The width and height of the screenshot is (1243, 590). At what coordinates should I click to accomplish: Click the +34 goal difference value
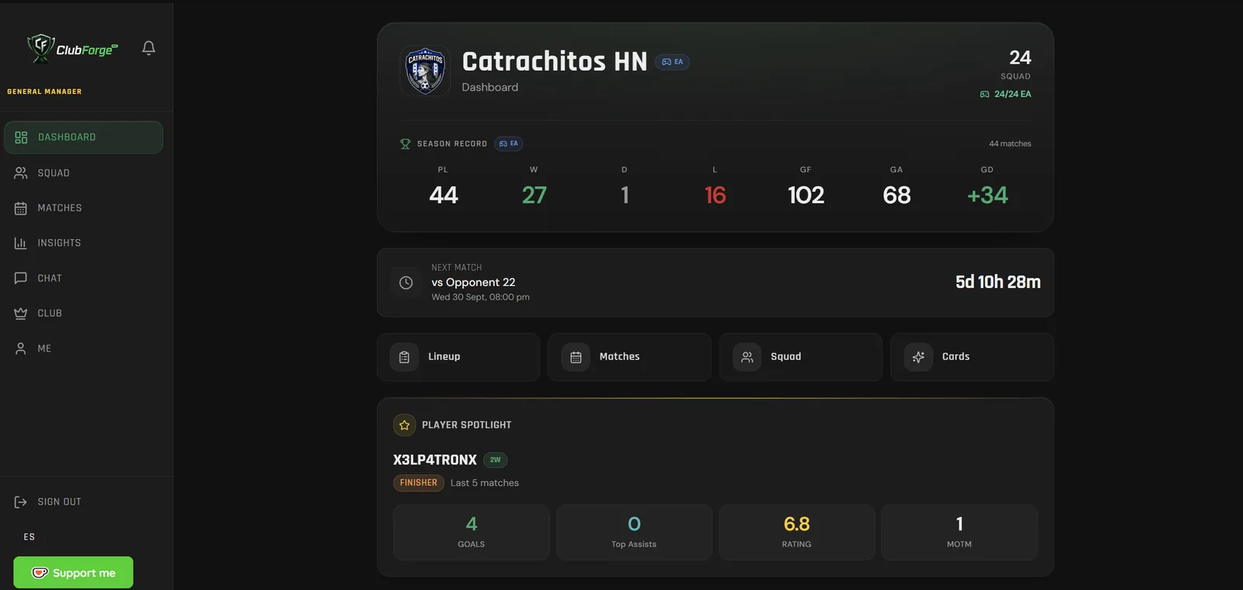coord(987,195)
